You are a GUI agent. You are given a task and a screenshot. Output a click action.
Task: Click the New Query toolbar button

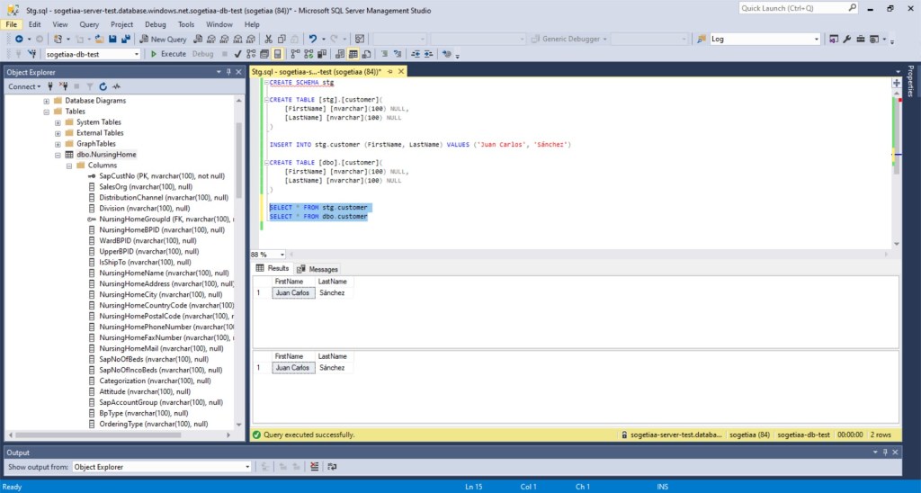pos(163,40)
